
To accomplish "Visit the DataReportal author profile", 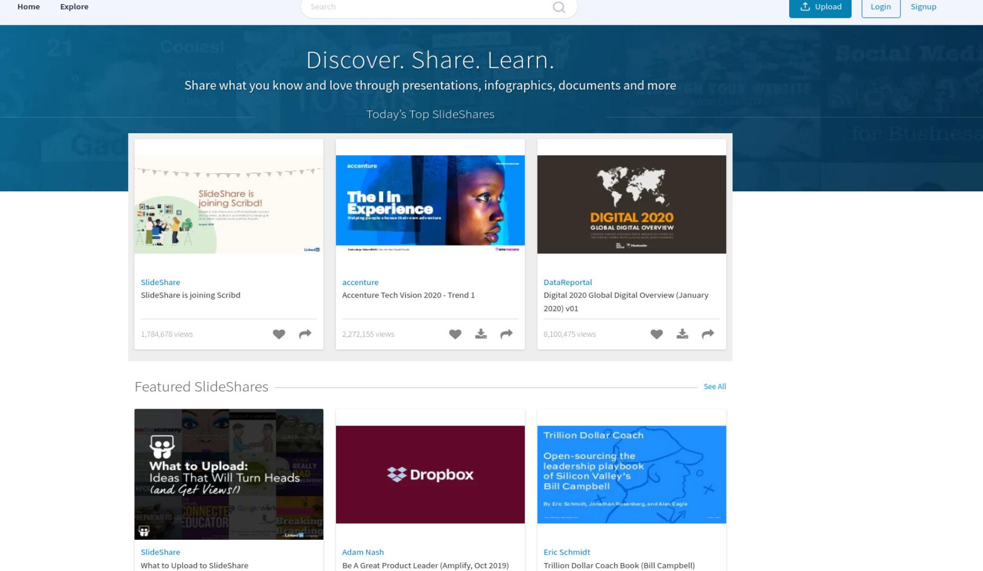I will tap(568, 282).
